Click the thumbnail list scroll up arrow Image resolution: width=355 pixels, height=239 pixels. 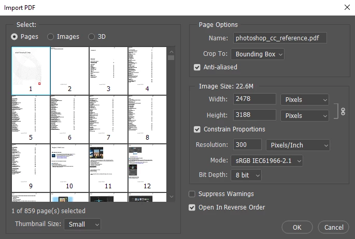[x=172, y=52]
